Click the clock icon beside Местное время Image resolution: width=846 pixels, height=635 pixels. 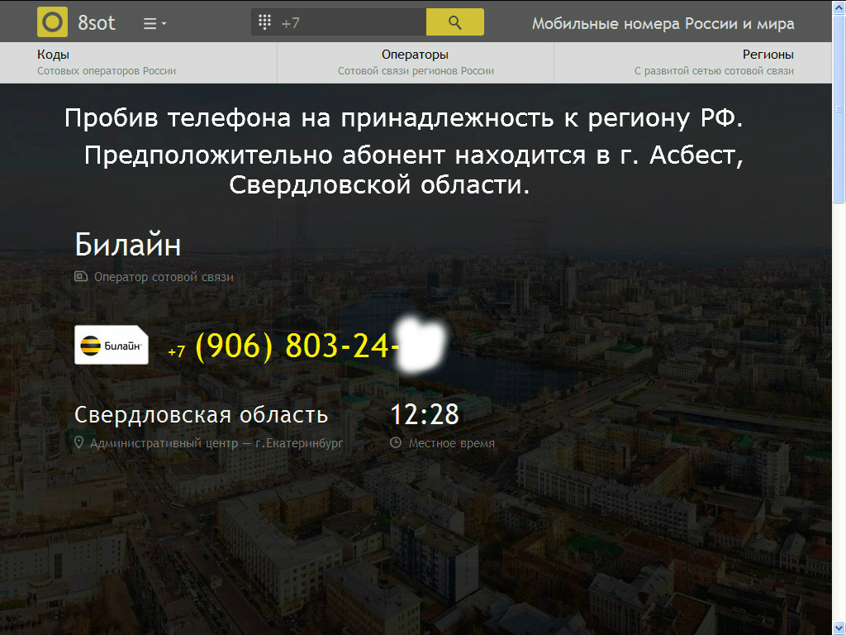pyautogui.click(x=396, y=443)
